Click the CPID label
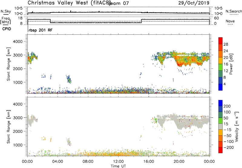This screenshot has width=242, height=168. (x=7, y=29)
